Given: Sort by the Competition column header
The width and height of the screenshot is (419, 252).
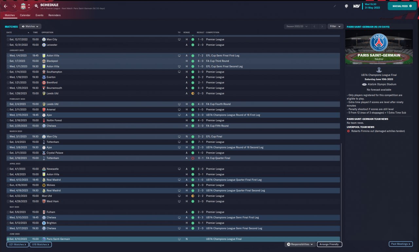Looking at the screenshot, I should coord(213,32).
